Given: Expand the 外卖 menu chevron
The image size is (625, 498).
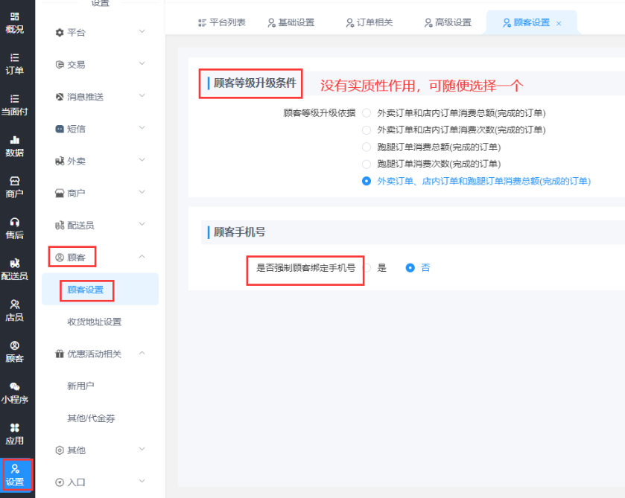Looking at the screenshot, I should tap(142, 160).
